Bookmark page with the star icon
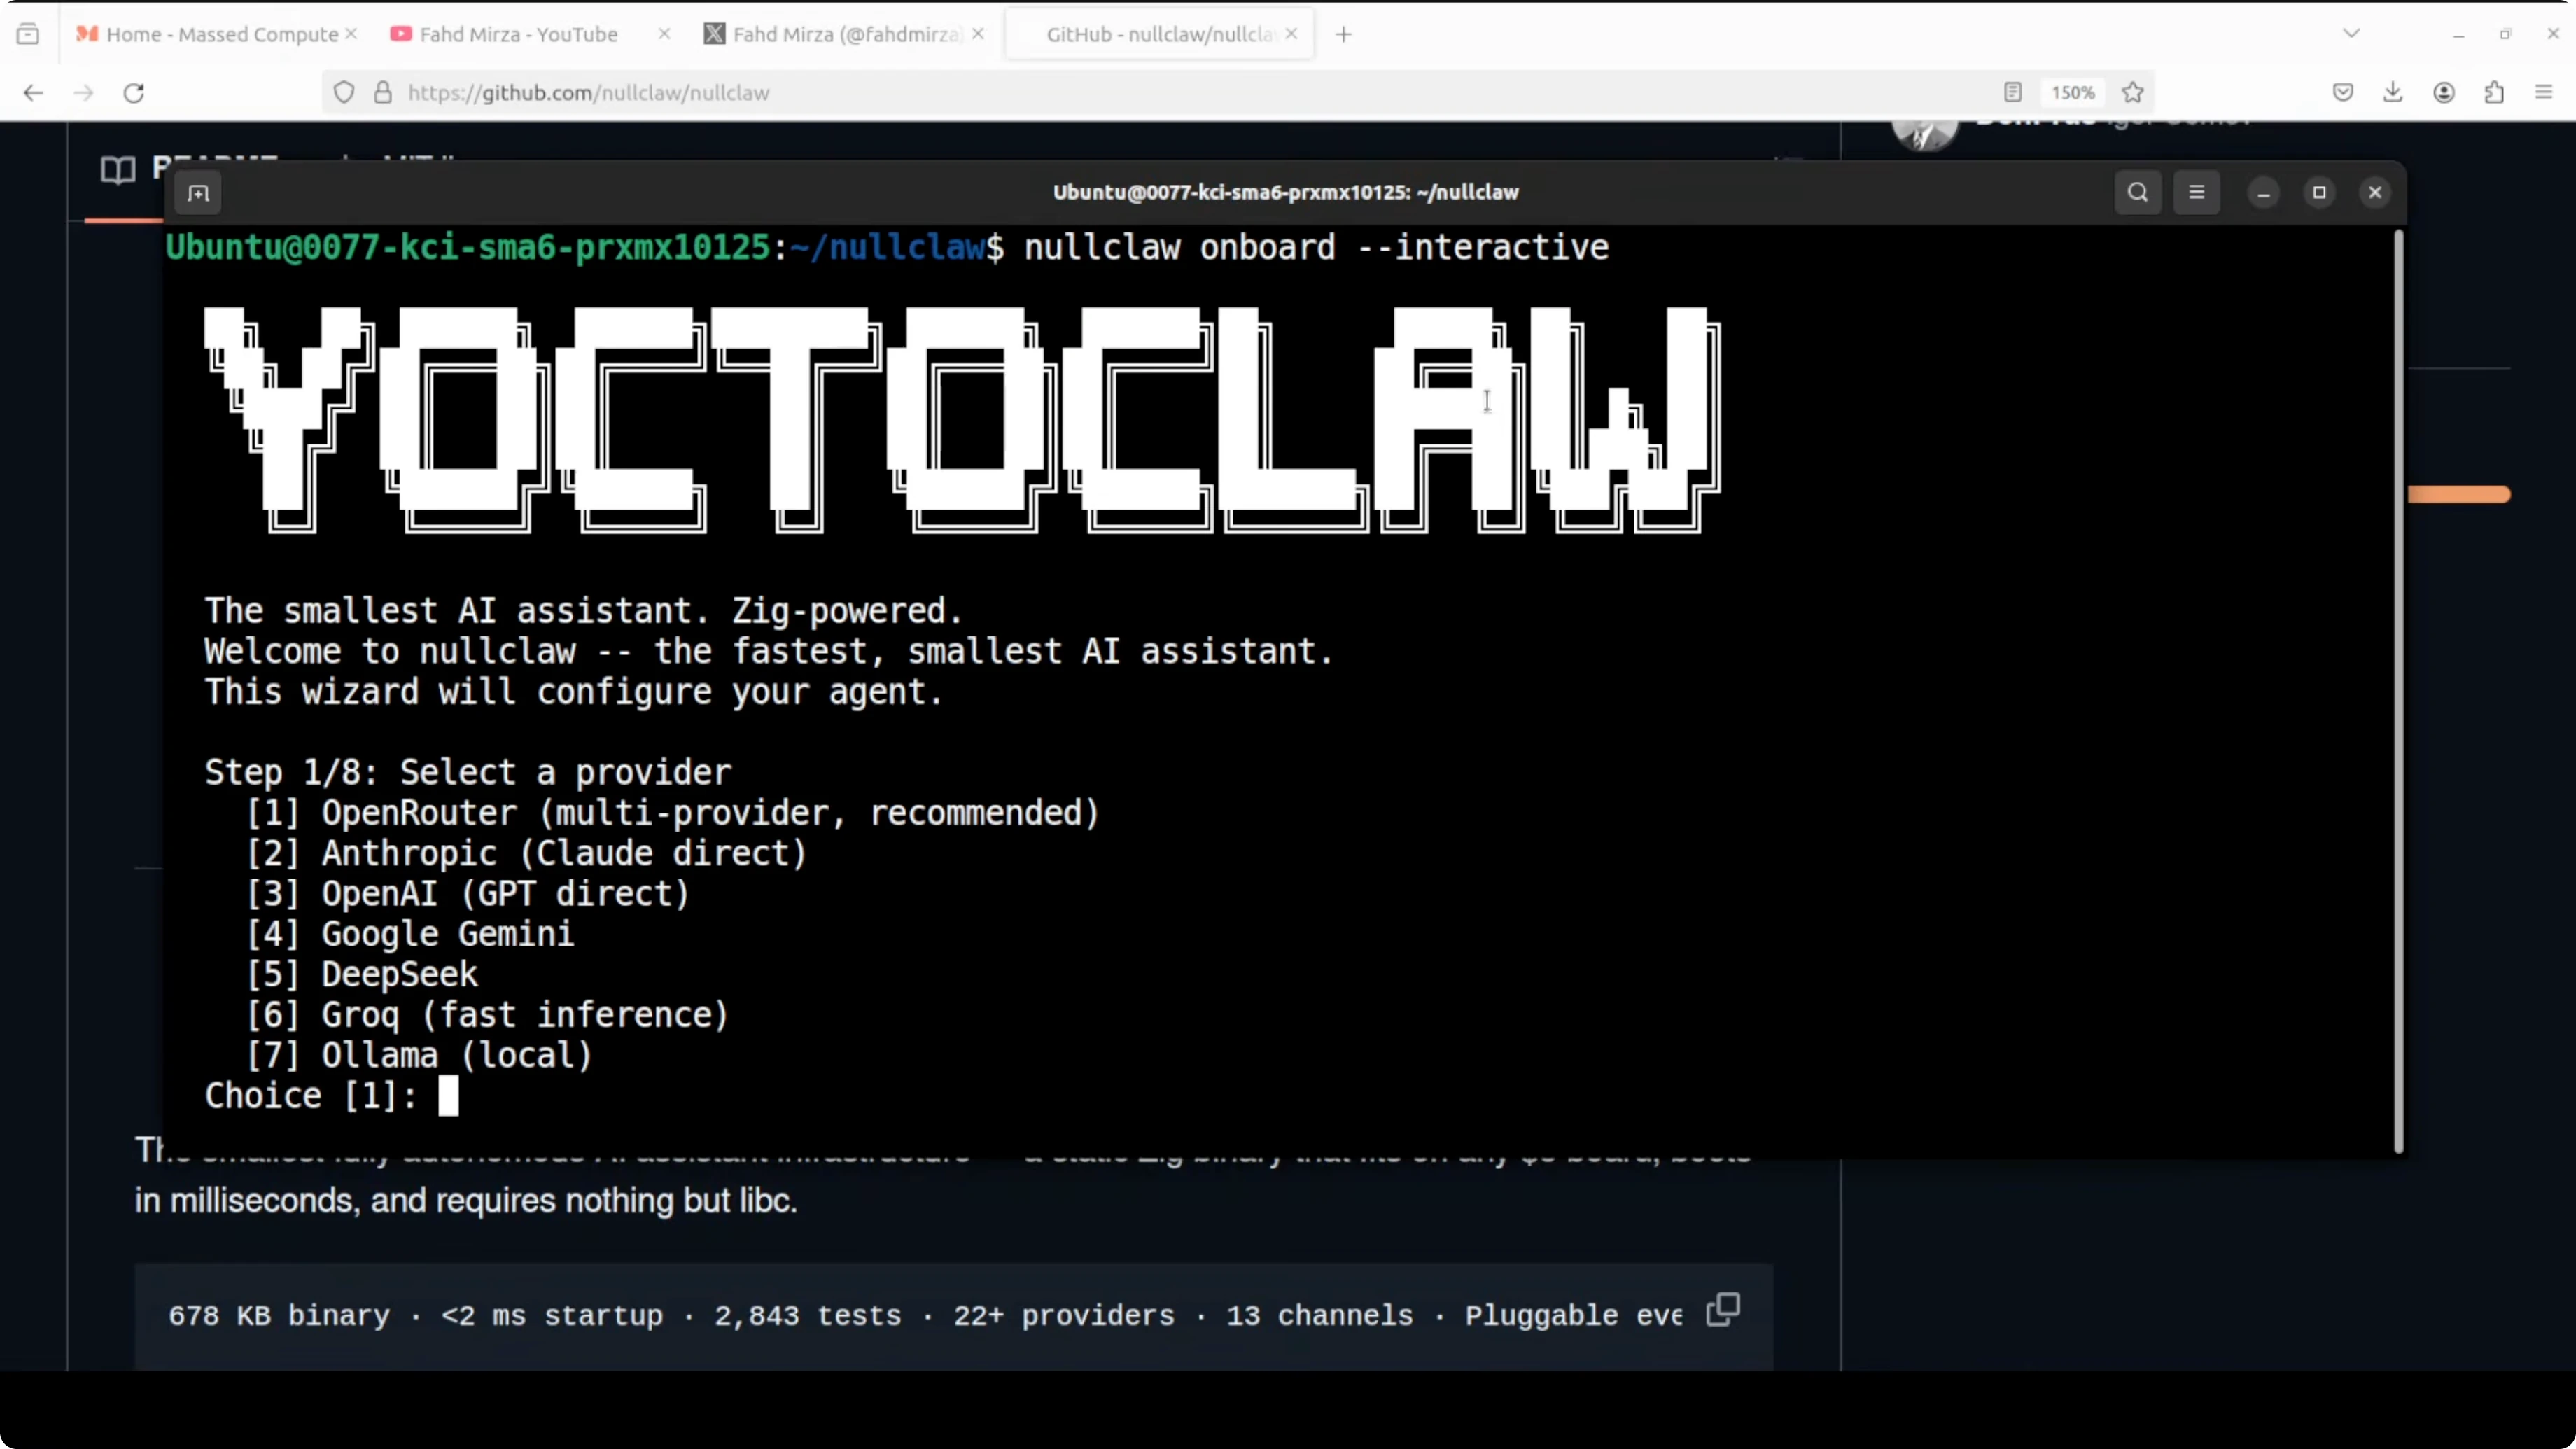The width and height of the screenshot is (2576, 1449). [2133, 93]
